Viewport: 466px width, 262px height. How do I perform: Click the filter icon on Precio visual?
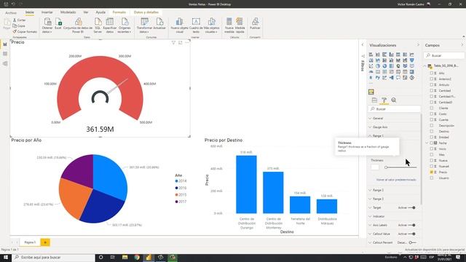(173, 43)
